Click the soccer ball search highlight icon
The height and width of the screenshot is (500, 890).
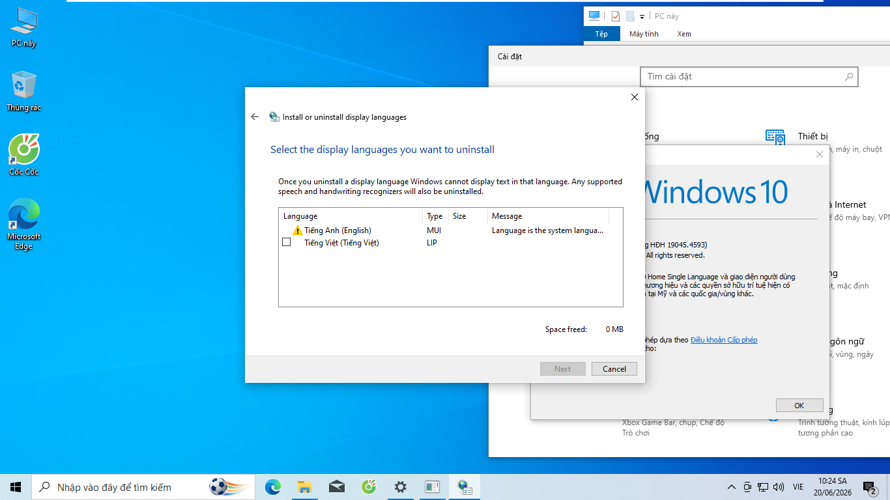(x=228, y=487)
